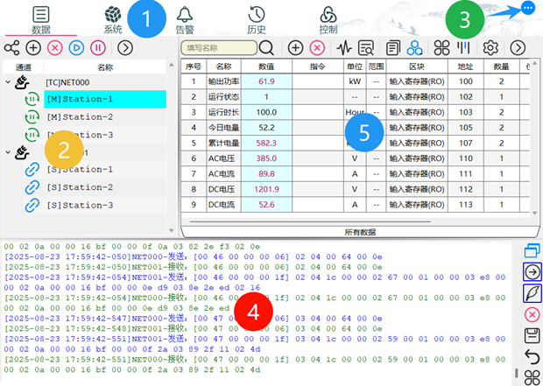Open the 告警 alarm tab
The height and width of the screenshot is (386, 543).
pos(185,20)
